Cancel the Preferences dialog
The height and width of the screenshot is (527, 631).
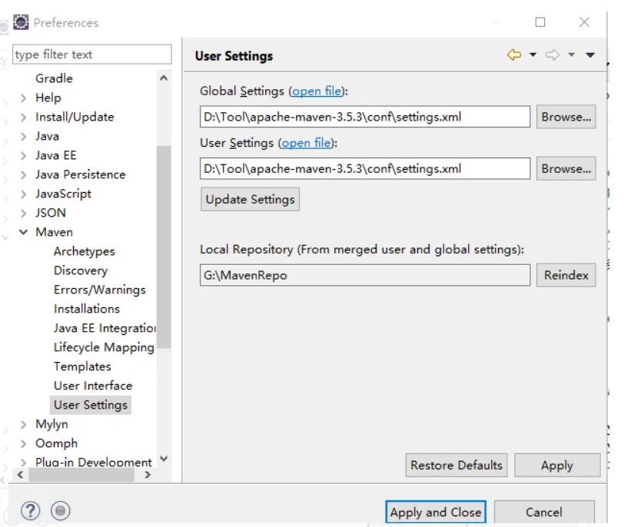click(x=544, y=512)
